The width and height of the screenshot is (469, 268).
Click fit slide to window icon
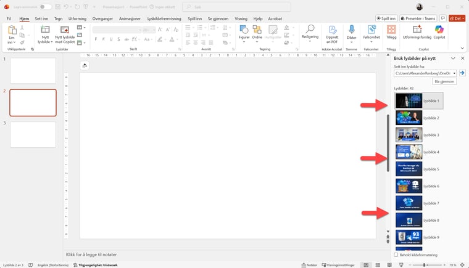pyautogui.click(x=462, y=265)
